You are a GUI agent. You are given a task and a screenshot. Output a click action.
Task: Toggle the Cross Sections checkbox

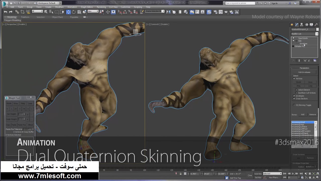point(294,99)
